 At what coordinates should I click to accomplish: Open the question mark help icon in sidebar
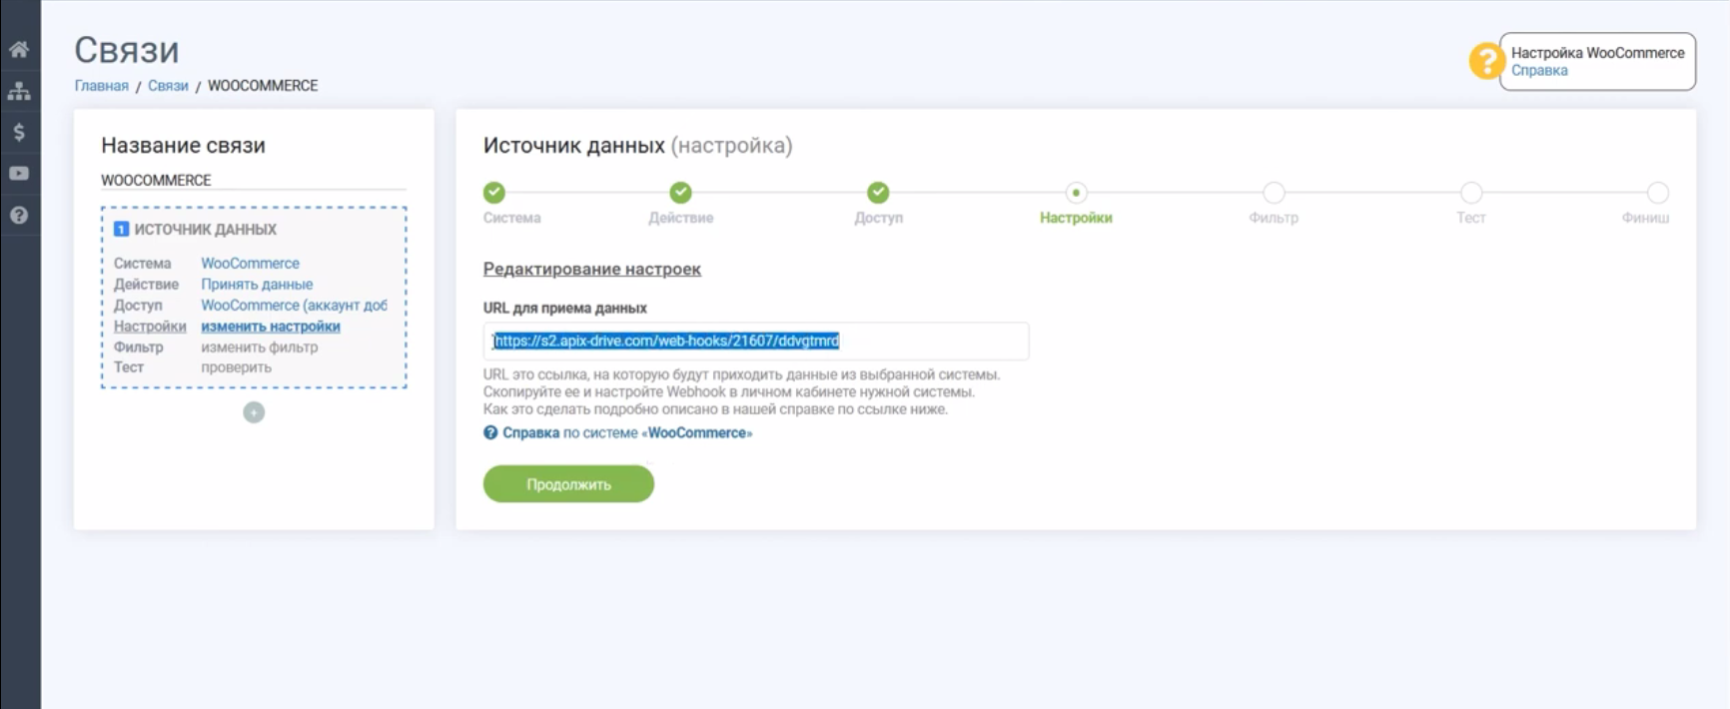(x=19, y=215)
